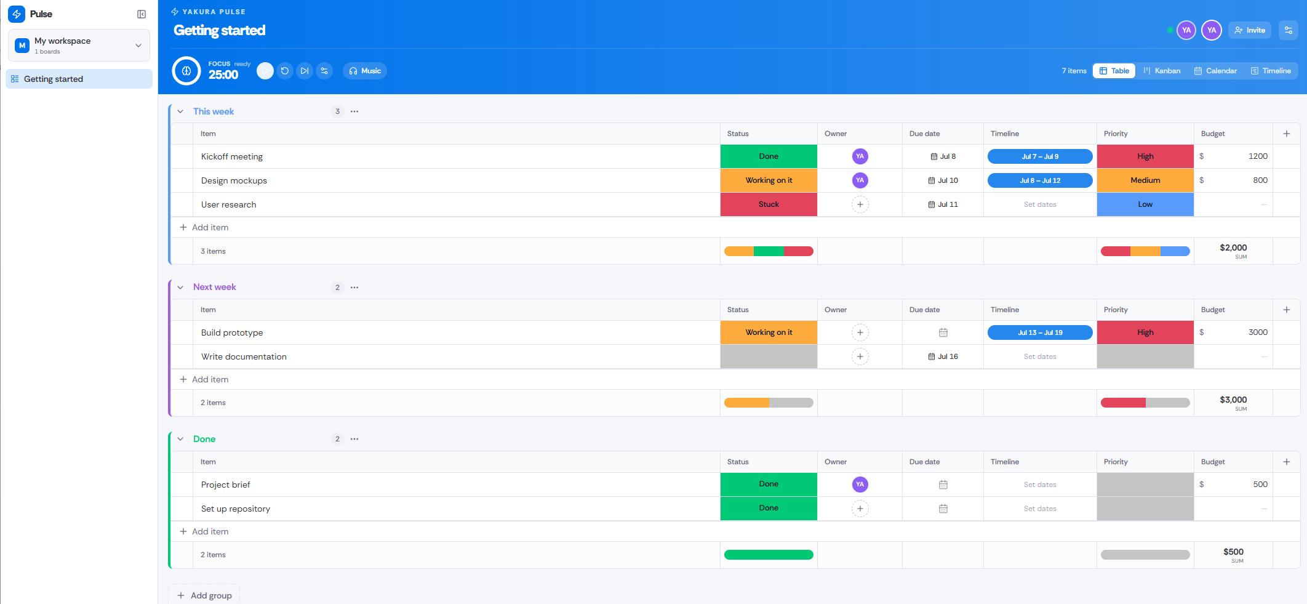
Task: Switch to the Calendar view
Action: click(x=1215, y=71)
